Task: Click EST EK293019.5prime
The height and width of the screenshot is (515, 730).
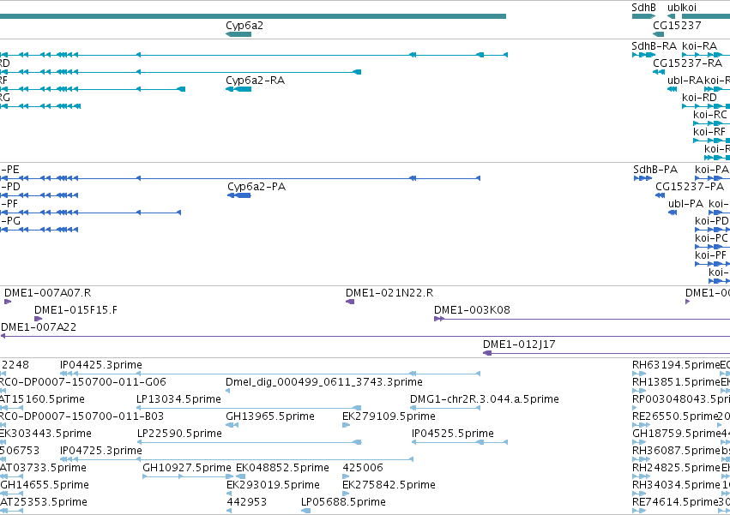Action: [x=273, y=485]
